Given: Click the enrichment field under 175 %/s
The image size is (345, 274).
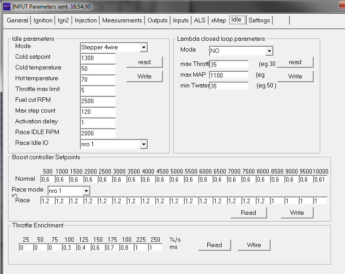Looking at the screenshot, I should pyautogui.click(x=112, y=248).
